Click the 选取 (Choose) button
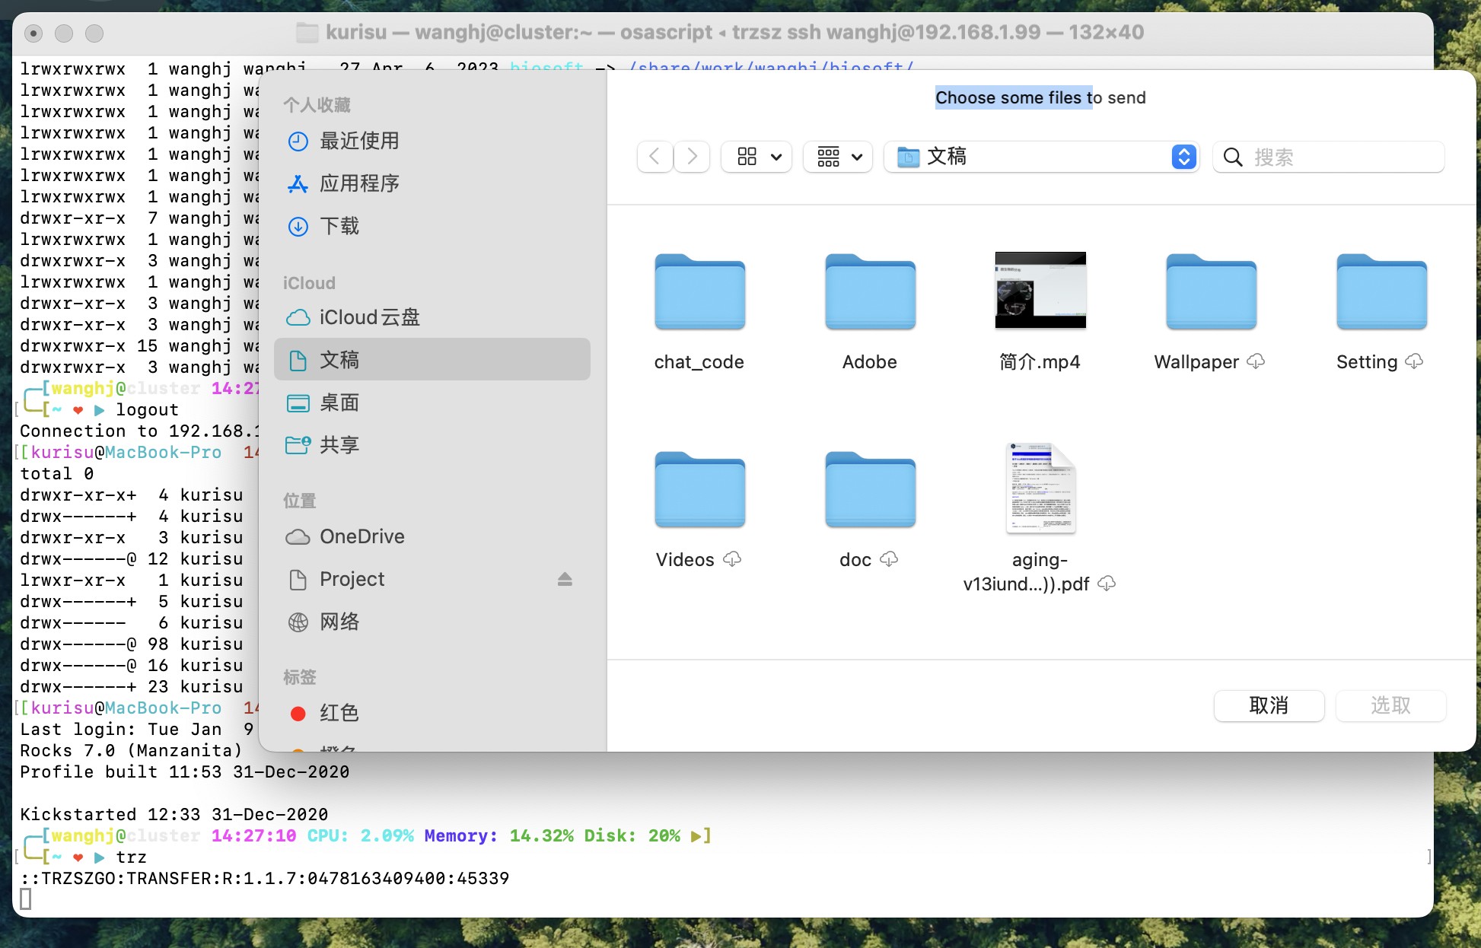 [1390, 705]
